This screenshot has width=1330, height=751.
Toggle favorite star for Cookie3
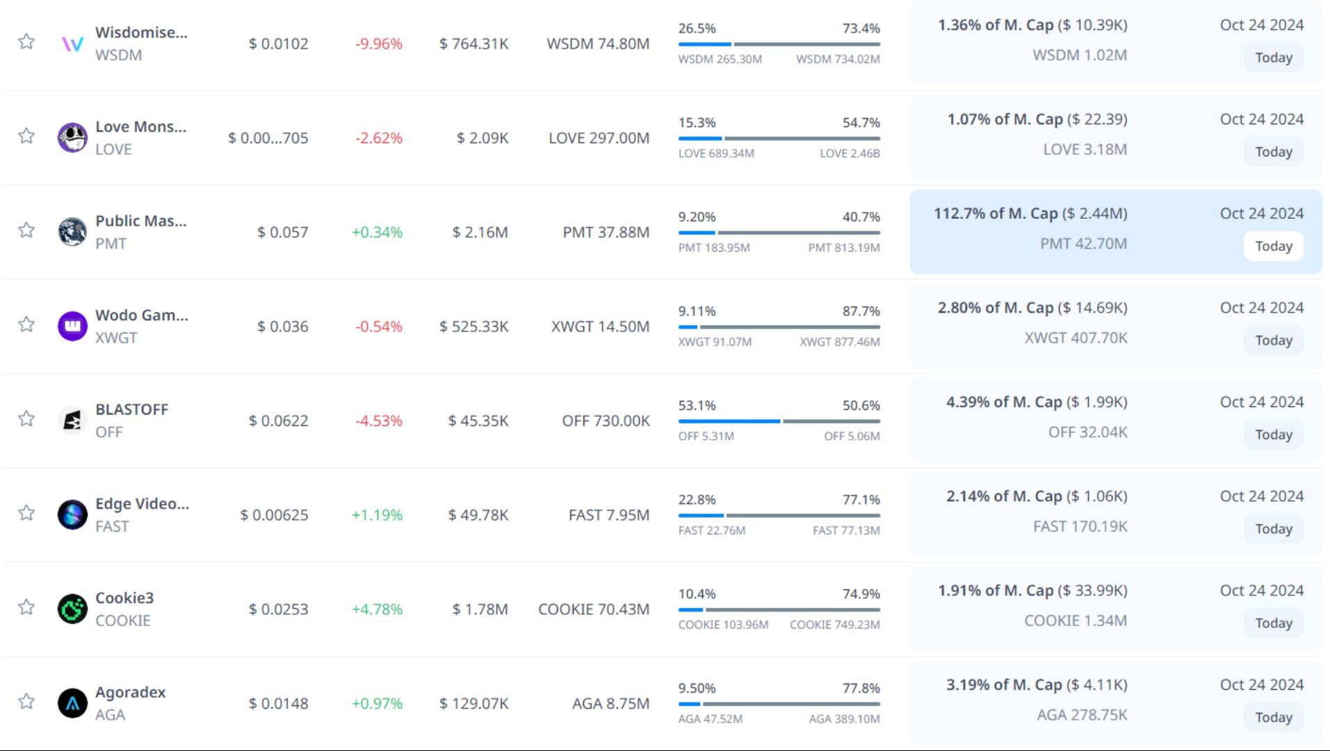point(26,607)
